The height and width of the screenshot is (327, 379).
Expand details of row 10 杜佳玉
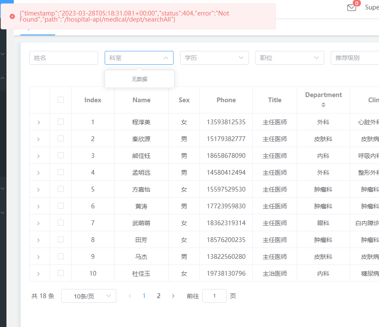coord(38,274)
